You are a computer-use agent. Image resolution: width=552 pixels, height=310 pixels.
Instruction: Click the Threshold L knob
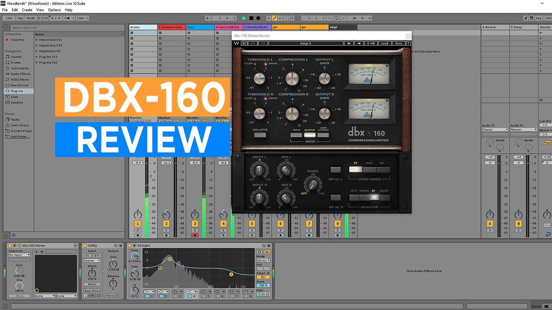pos(259,78)
